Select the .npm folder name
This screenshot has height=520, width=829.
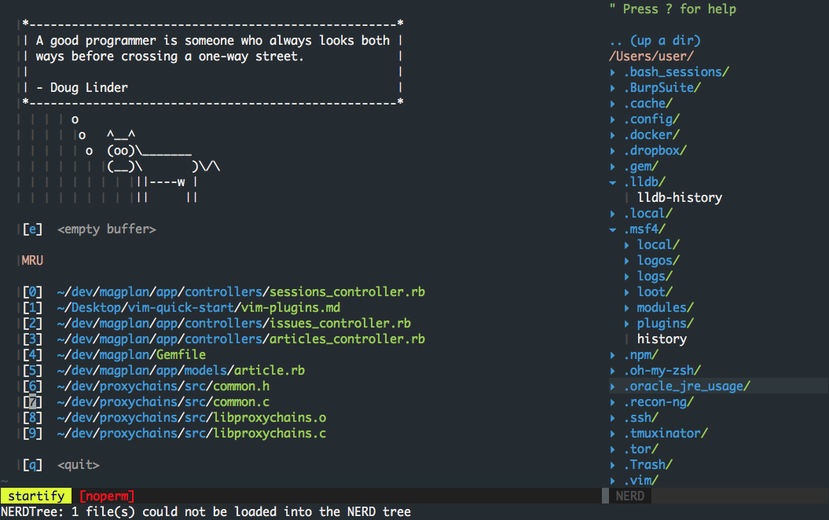pos(640,354)
